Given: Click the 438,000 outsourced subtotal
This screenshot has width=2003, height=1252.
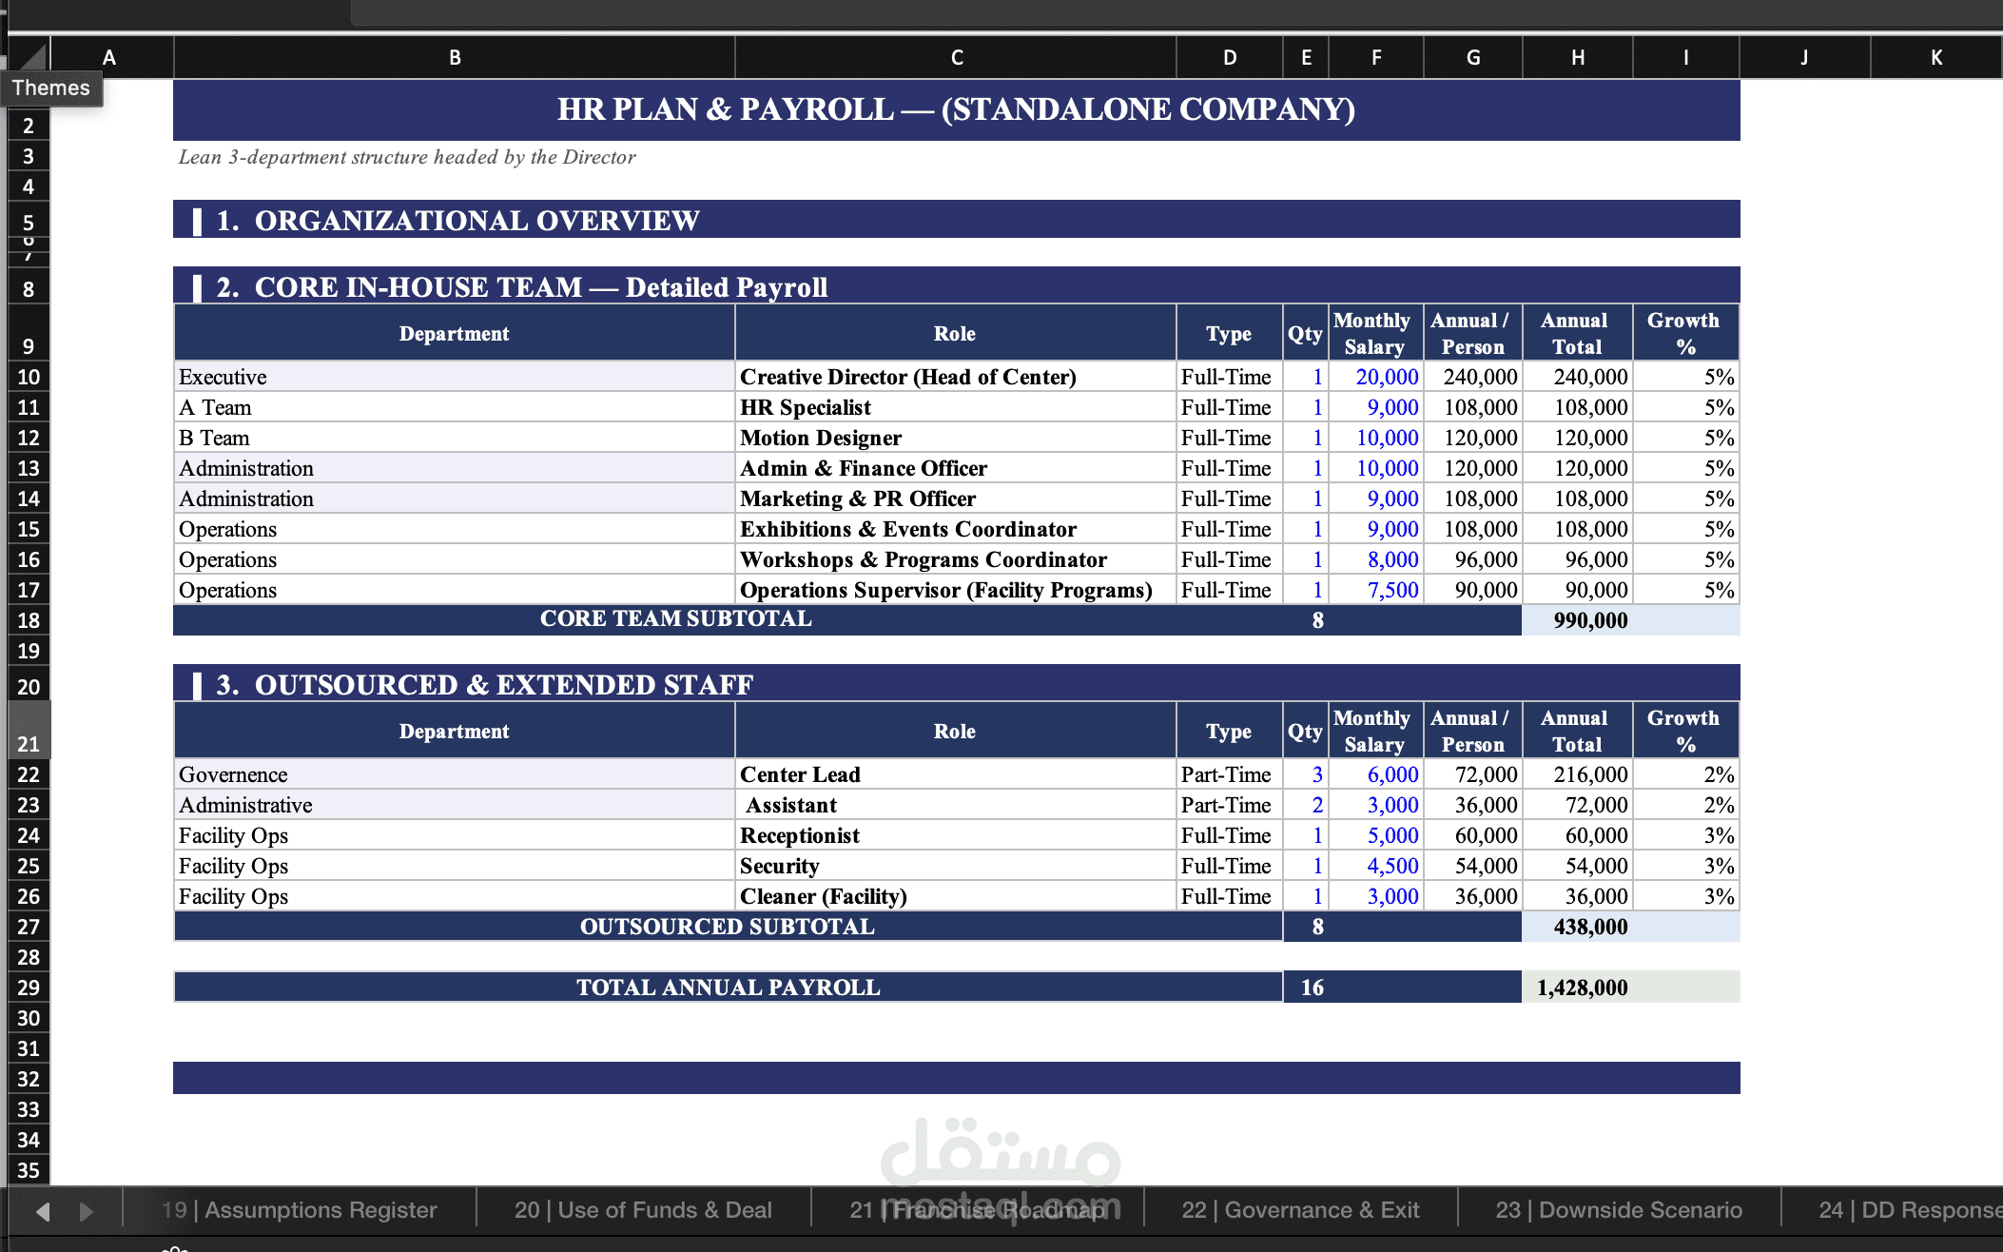Looking at the screenshot, I should coord(1578,927).
